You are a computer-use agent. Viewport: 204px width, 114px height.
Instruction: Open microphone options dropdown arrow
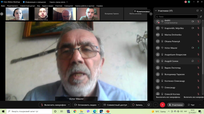click(69, 105)
